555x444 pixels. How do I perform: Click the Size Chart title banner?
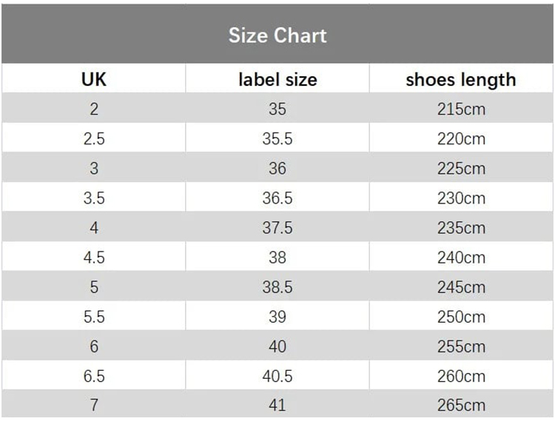277,35
